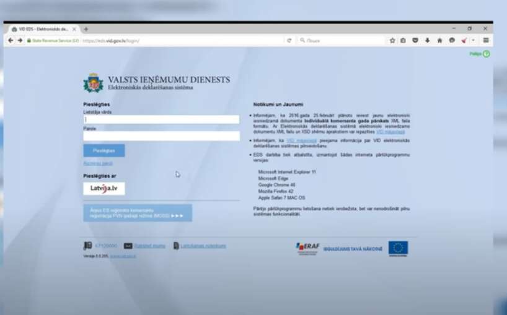Screen dimensions: 507x315
Task: Open the downloads arrow icon
Action: 427,40
